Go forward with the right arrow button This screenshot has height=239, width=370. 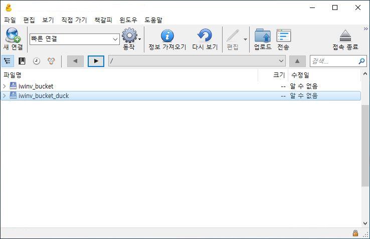[96, 61]
